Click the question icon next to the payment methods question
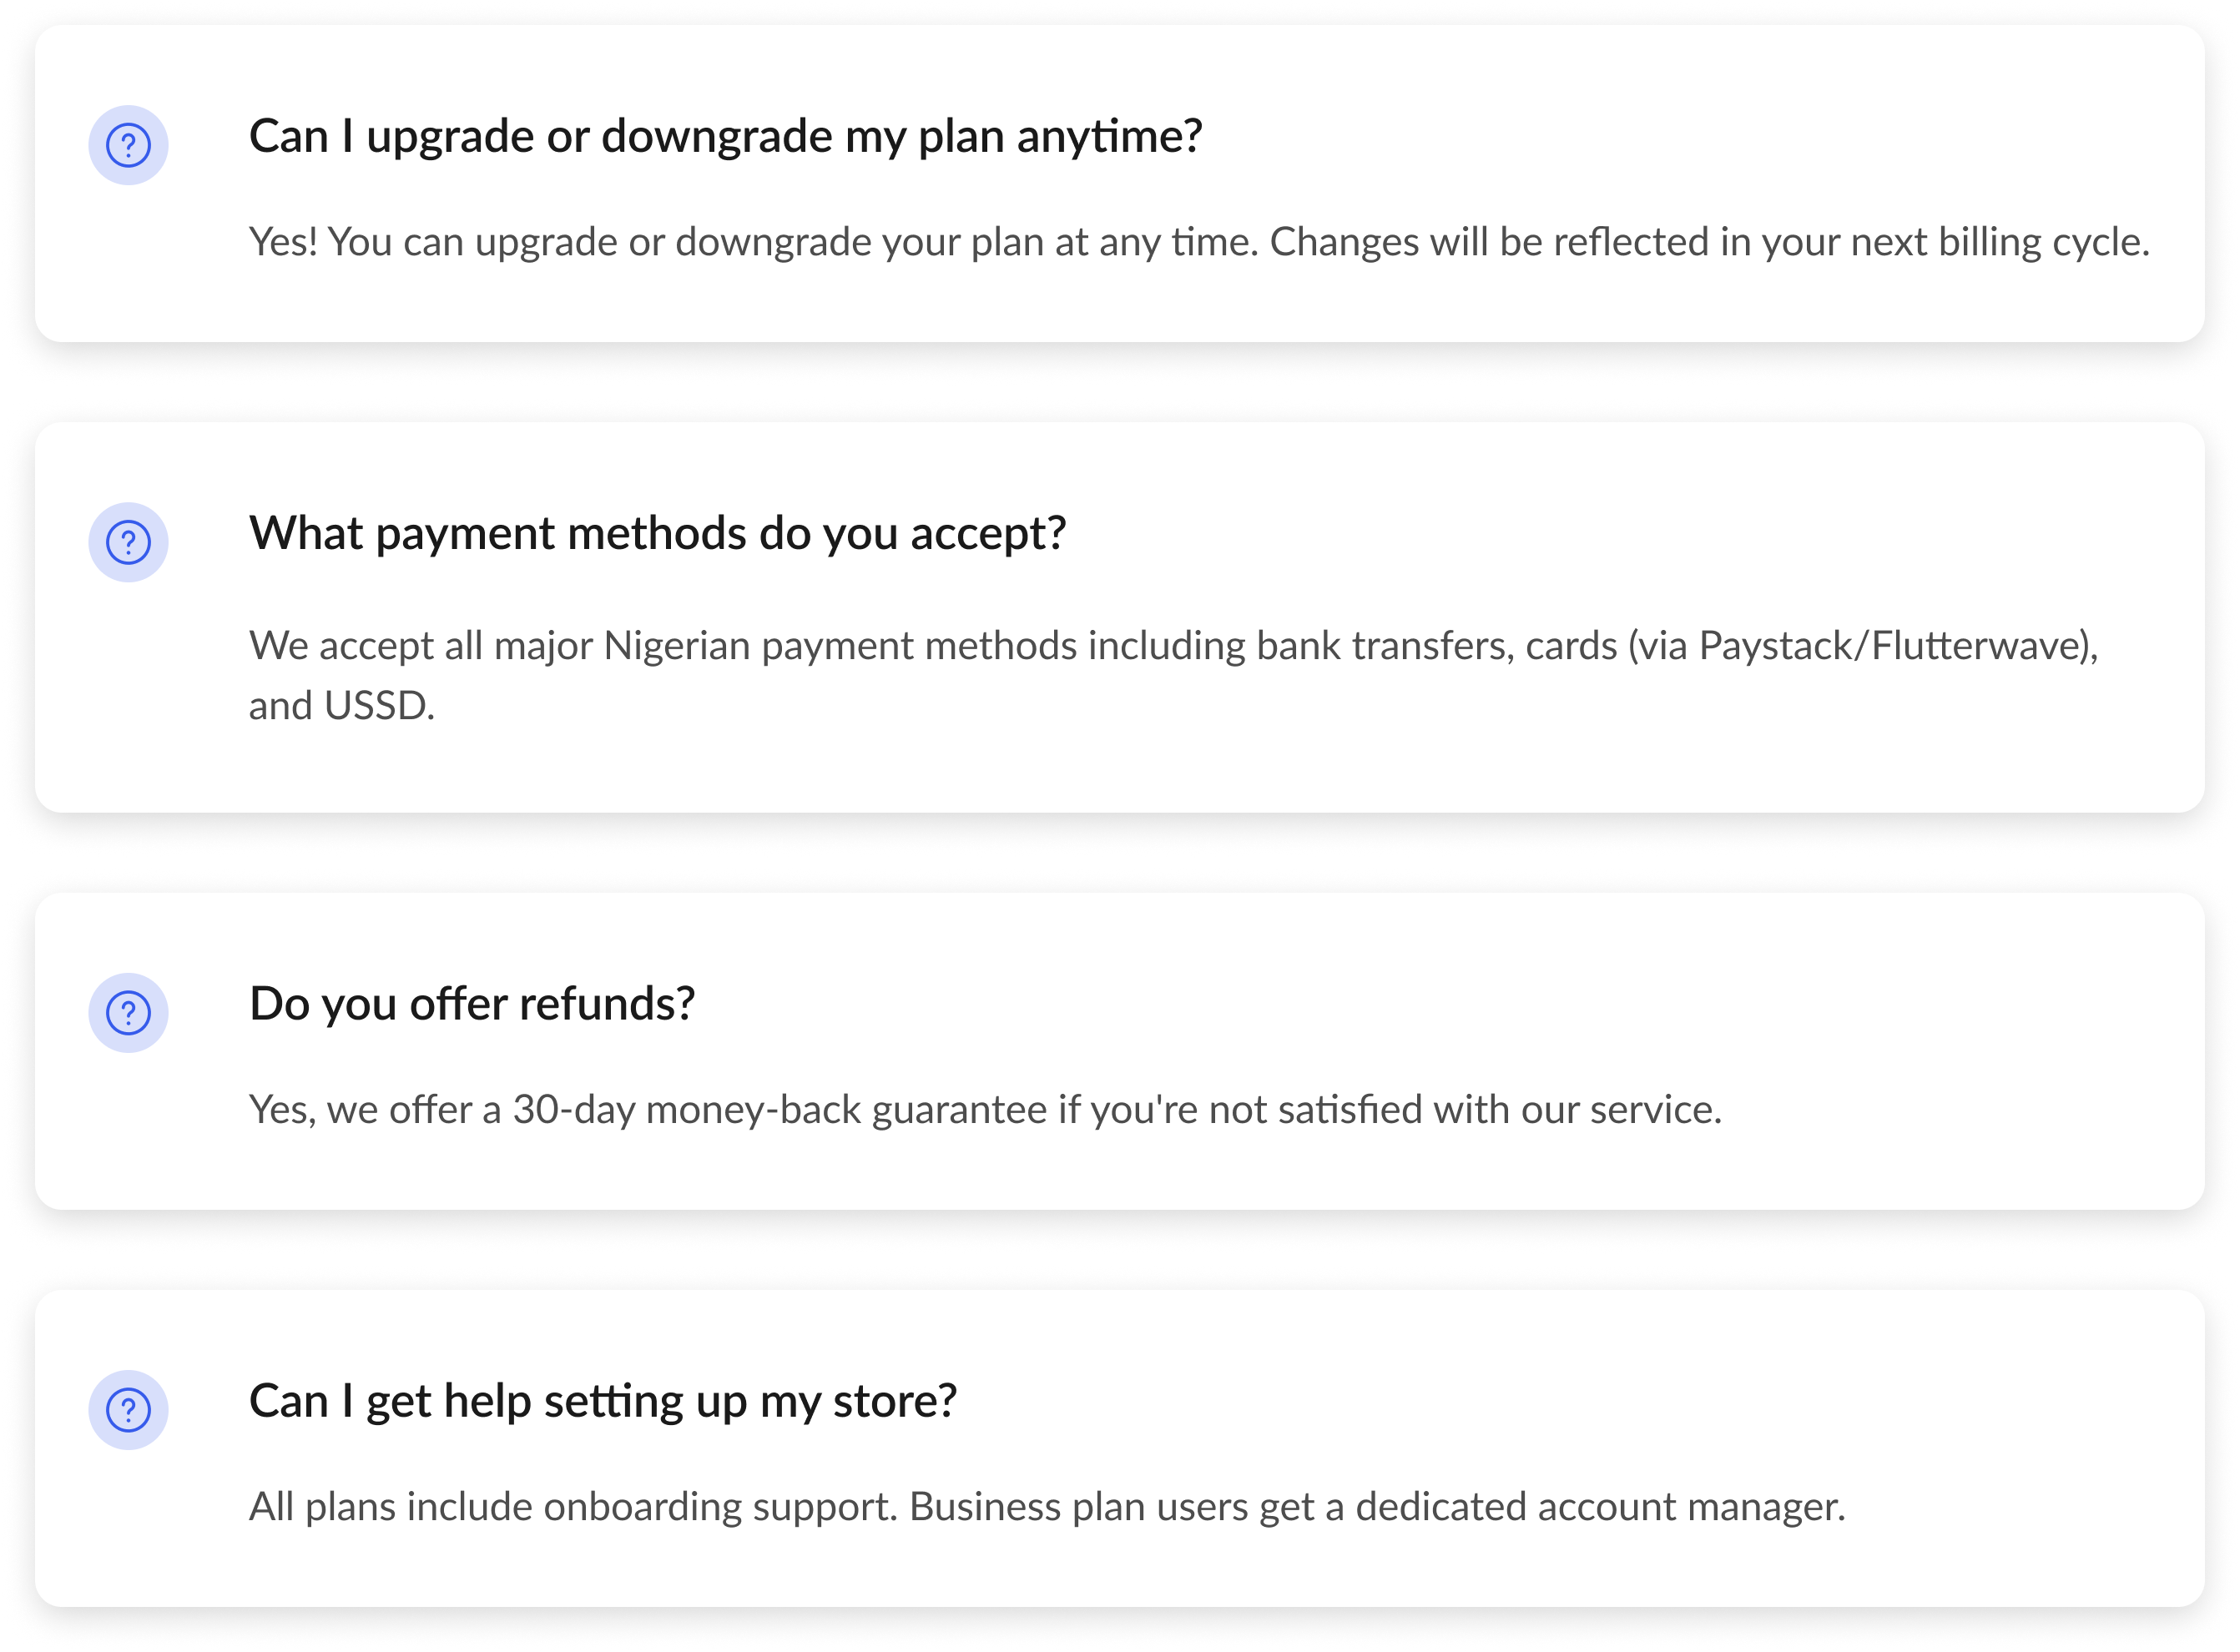Viewport: 2240px width, 1652px height. coord(128,542)
